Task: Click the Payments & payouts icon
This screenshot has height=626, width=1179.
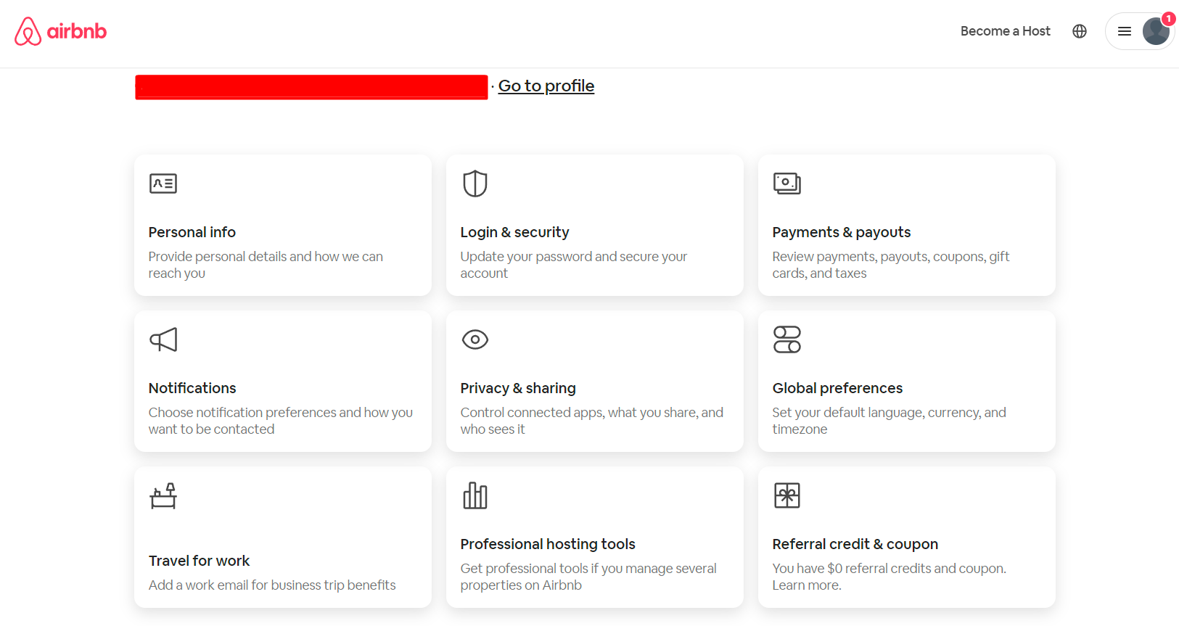Action: click(x=787, y=184)
